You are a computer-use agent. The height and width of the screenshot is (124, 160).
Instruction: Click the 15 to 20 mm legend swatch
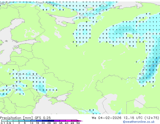tap(39, 121)
